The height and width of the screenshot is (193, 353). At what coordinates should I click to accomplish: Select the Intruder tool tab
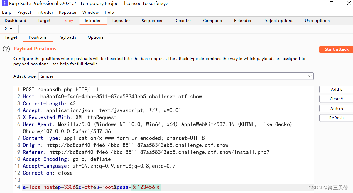click(x=93, y=21)
